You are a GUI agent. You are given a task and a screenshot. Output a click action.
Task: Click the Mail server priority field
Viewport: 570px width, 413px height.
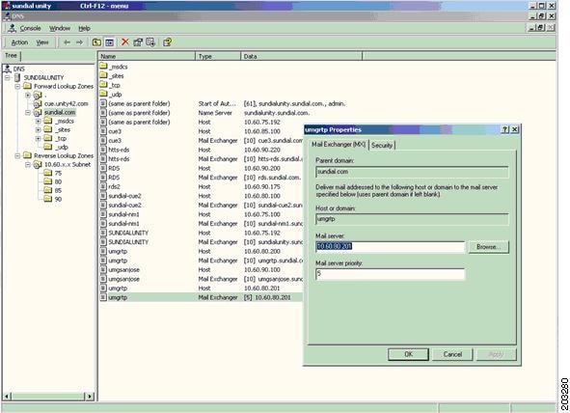[x=390, y=274]
